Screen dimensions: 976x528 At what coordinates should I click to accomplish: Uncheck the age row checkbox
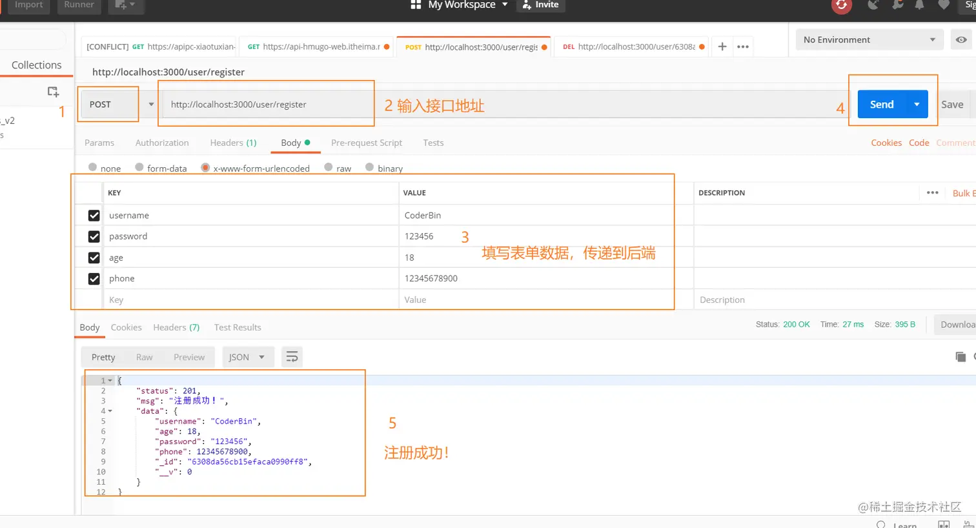[x=94, y=258]
